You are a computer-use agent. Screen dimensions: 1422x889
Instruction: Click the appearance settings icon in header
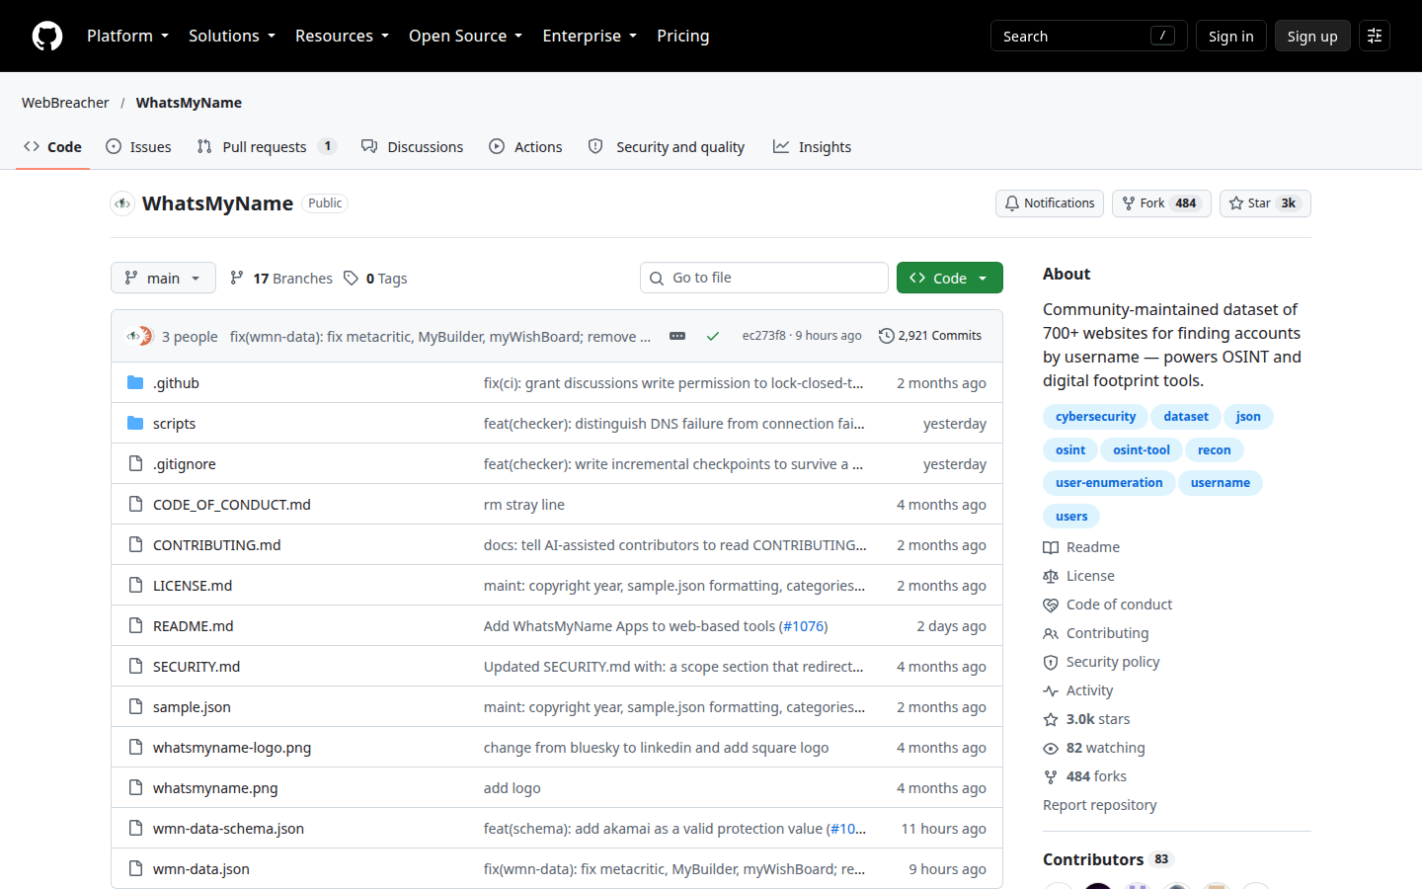pos(1374,36)
